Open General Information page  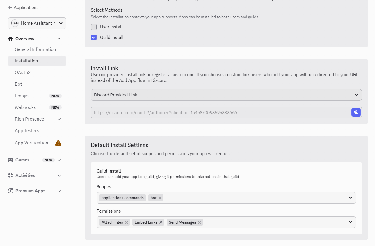coord(35,49)
